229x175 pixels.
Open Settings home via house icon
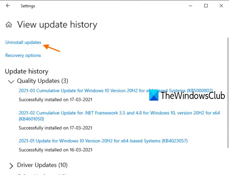[x=9, y=24]
